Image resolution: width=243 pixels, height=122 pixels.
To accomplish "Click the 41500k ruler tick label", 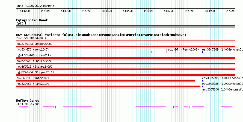I will (231, 11).
